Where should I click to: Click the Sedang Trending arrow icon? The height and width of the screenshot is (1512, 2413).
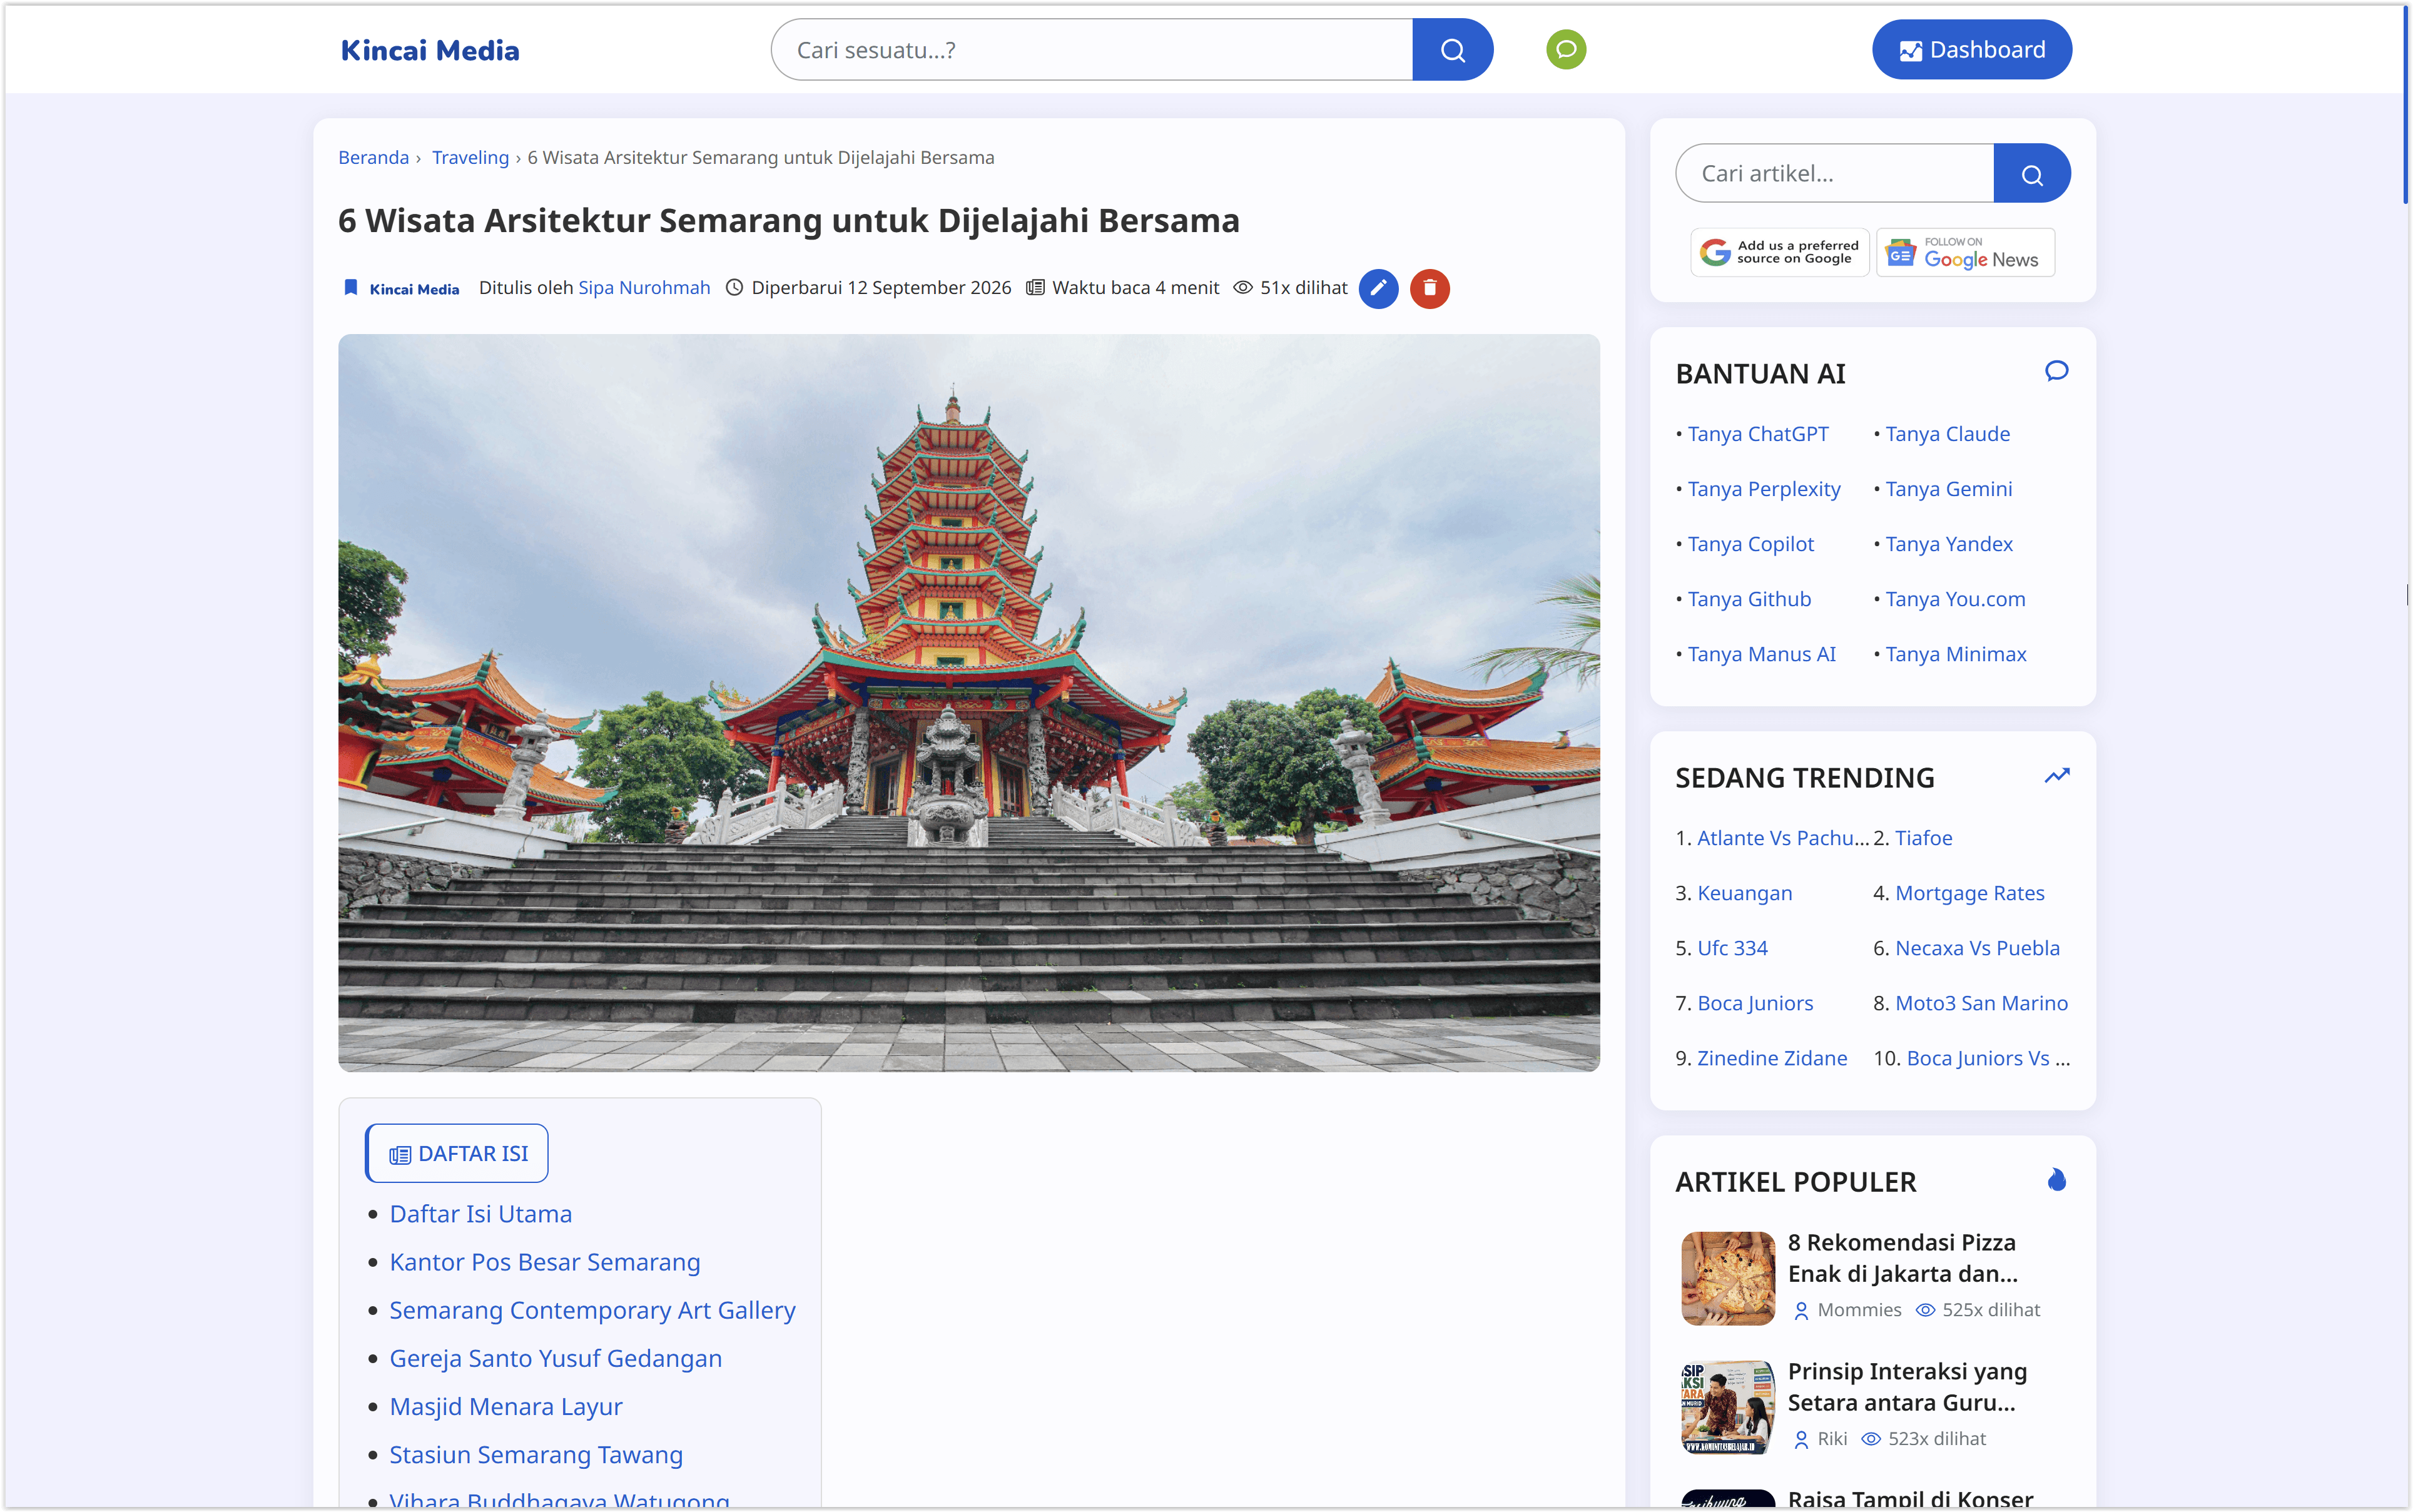pos(2056,776)
